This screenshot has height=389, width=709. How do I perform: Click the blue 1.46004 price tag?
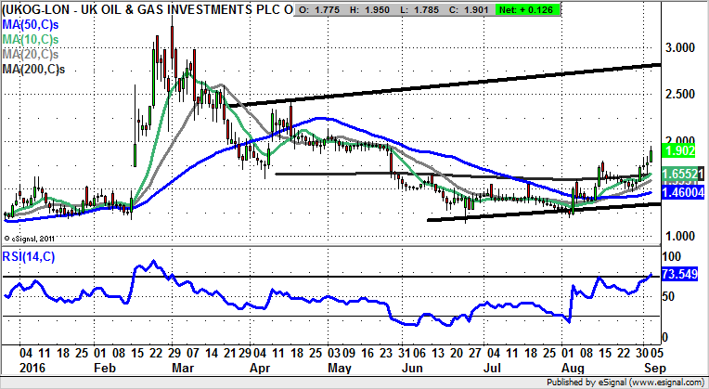coord(684,189)
